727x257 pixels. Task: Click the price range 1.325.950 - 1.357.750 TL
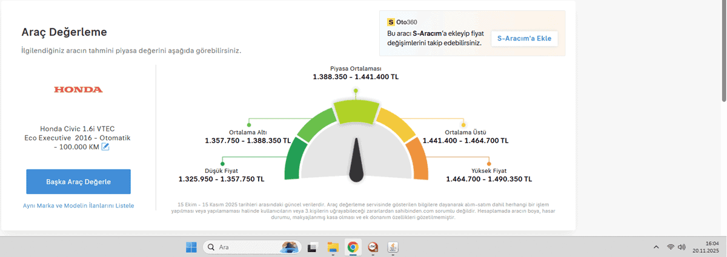pyautogui.click(x=221, y=179)
